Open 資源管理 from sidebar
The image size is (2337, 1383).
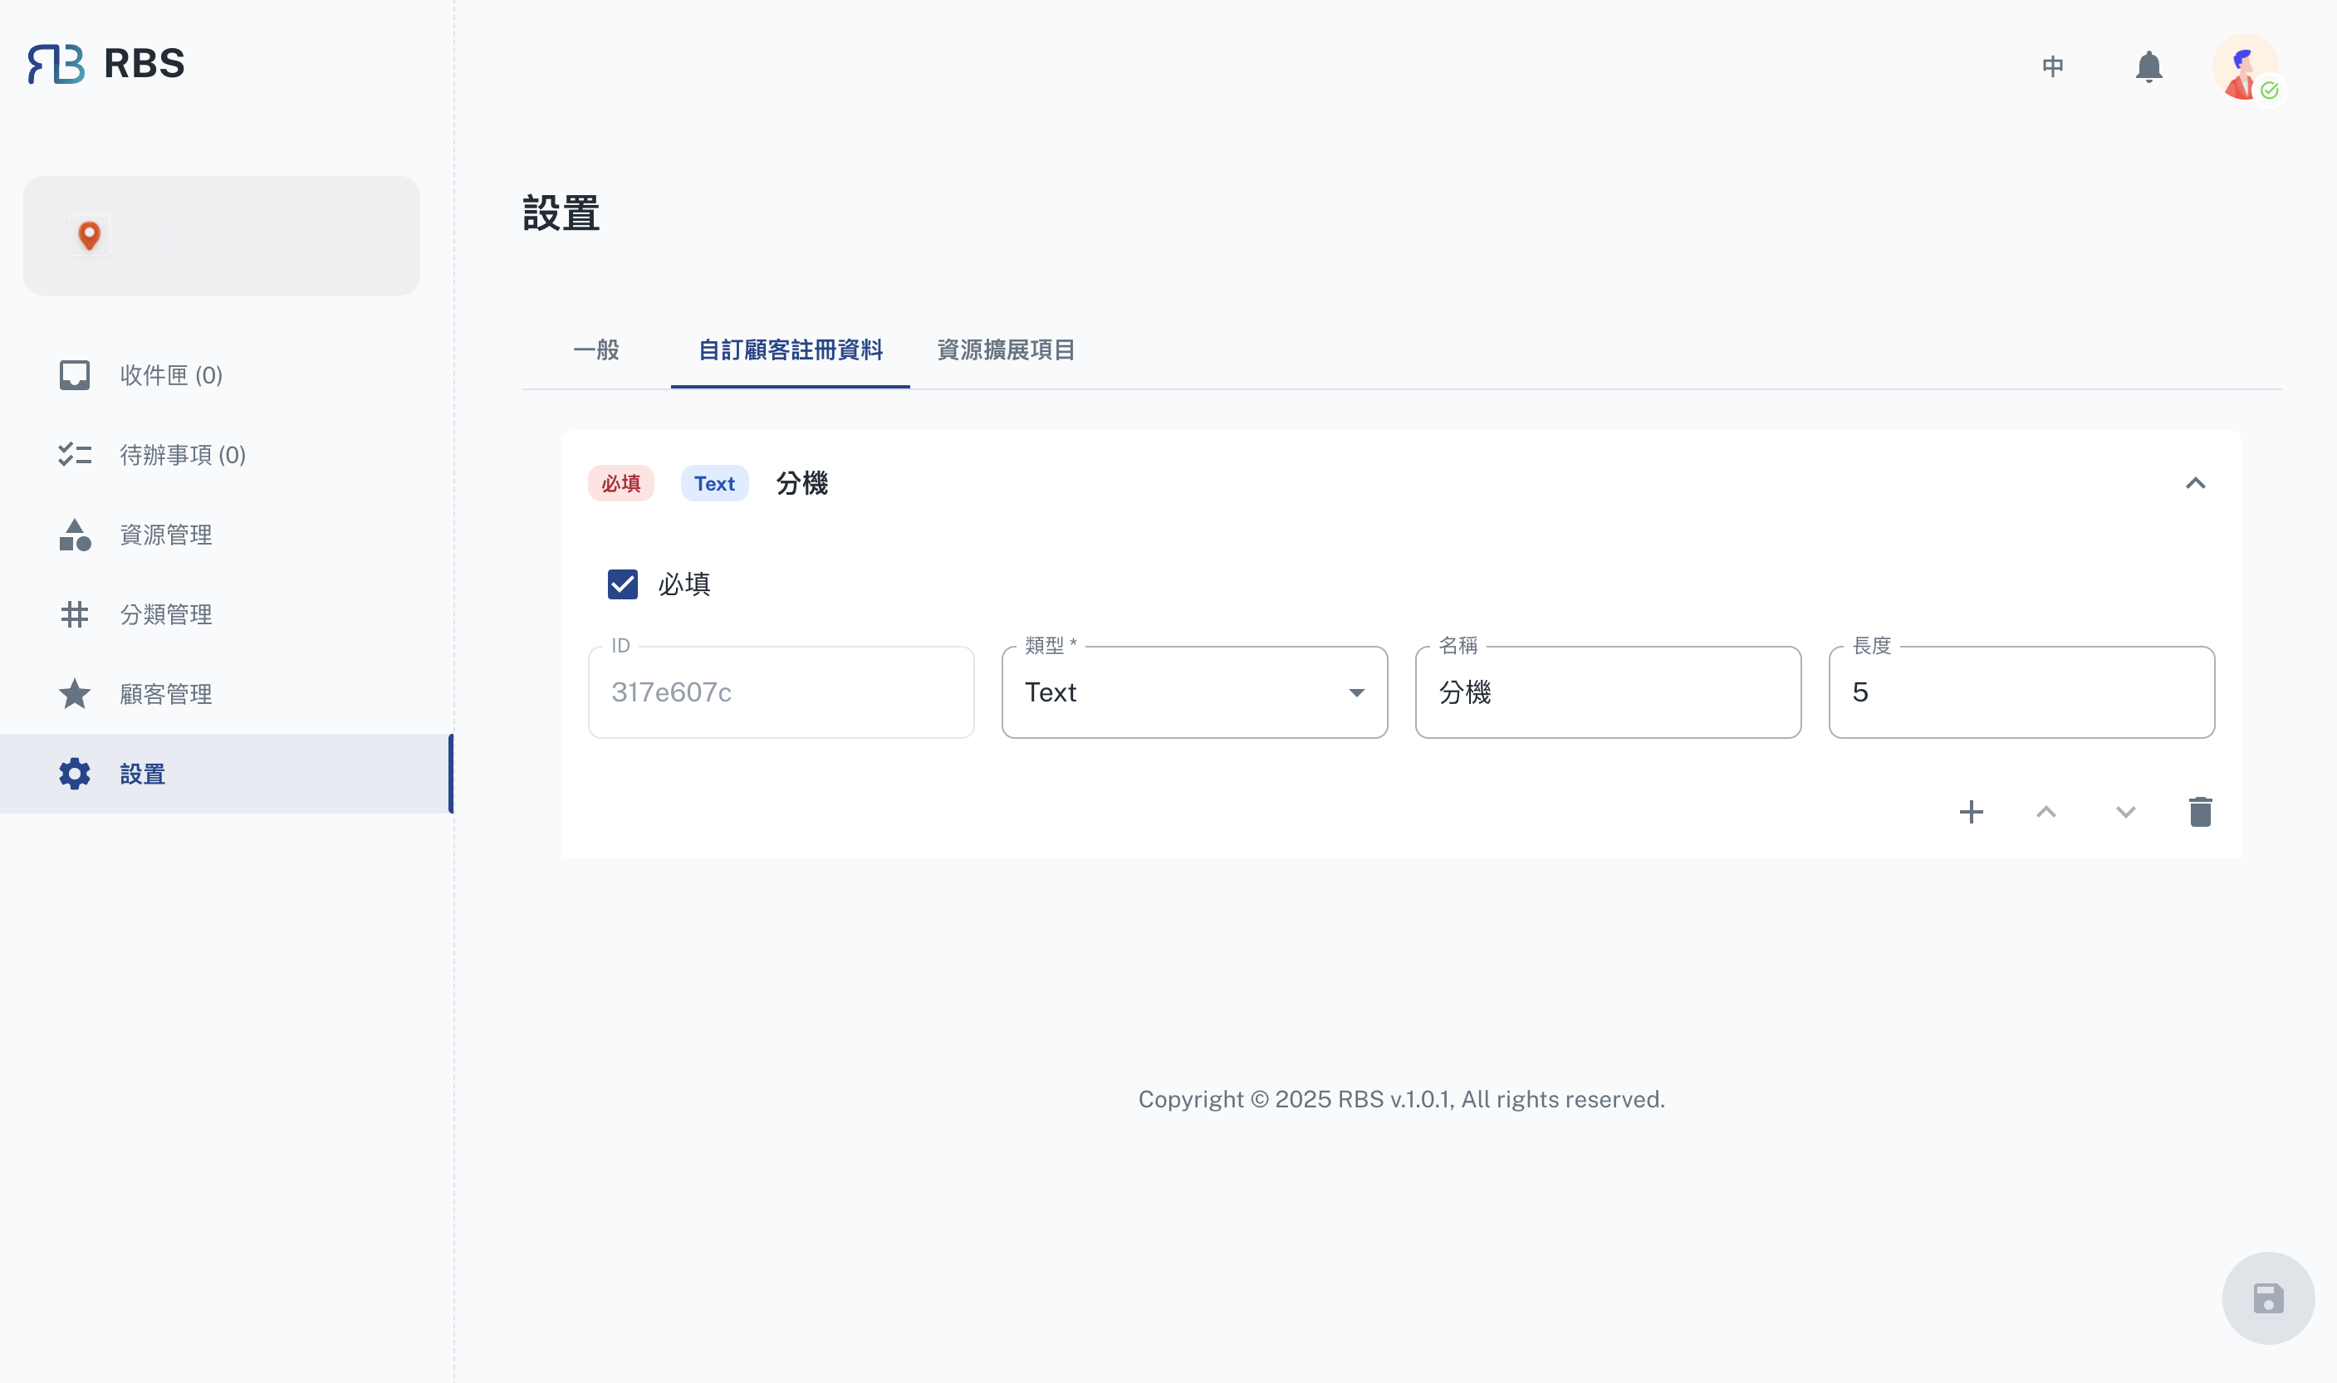165,535
